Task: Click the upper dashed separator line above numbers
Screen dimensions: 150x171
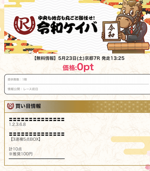Action: point(37,120)
